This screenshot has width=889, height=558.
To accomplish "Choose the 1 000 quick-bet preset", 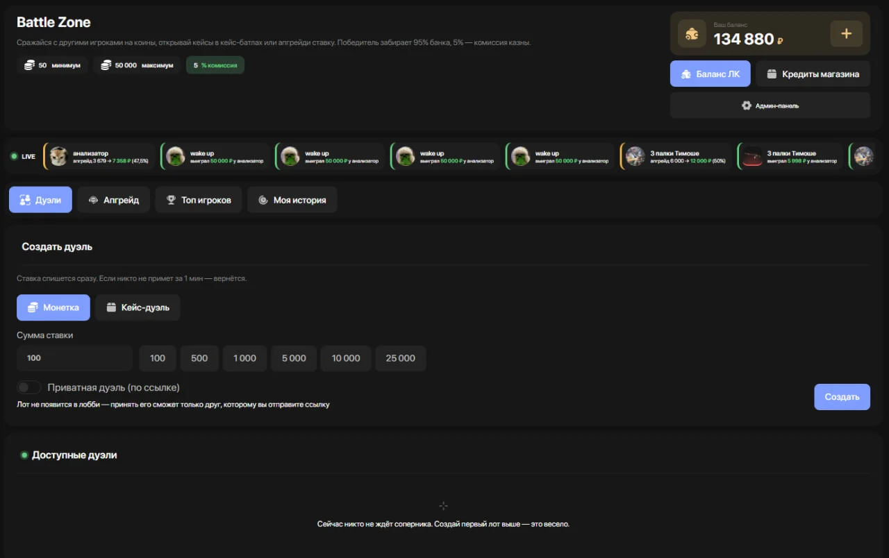I will (244, 358).
